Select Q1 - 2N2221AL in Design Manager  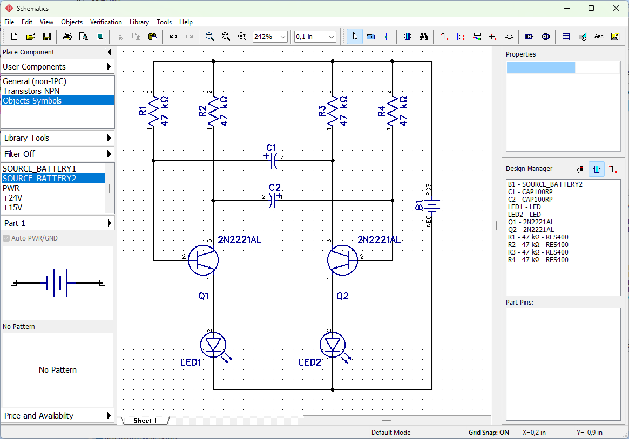pyautogui.click(x=531, y=222)
